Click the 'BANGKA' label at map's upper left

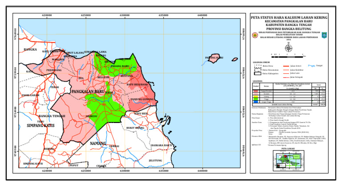point(30,49)
